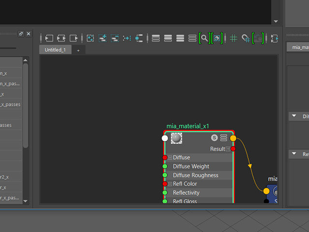This screenshot has width=309, height=232.
Task: Select the mia_material_x1 node title
Action: (x=188, y=126)
